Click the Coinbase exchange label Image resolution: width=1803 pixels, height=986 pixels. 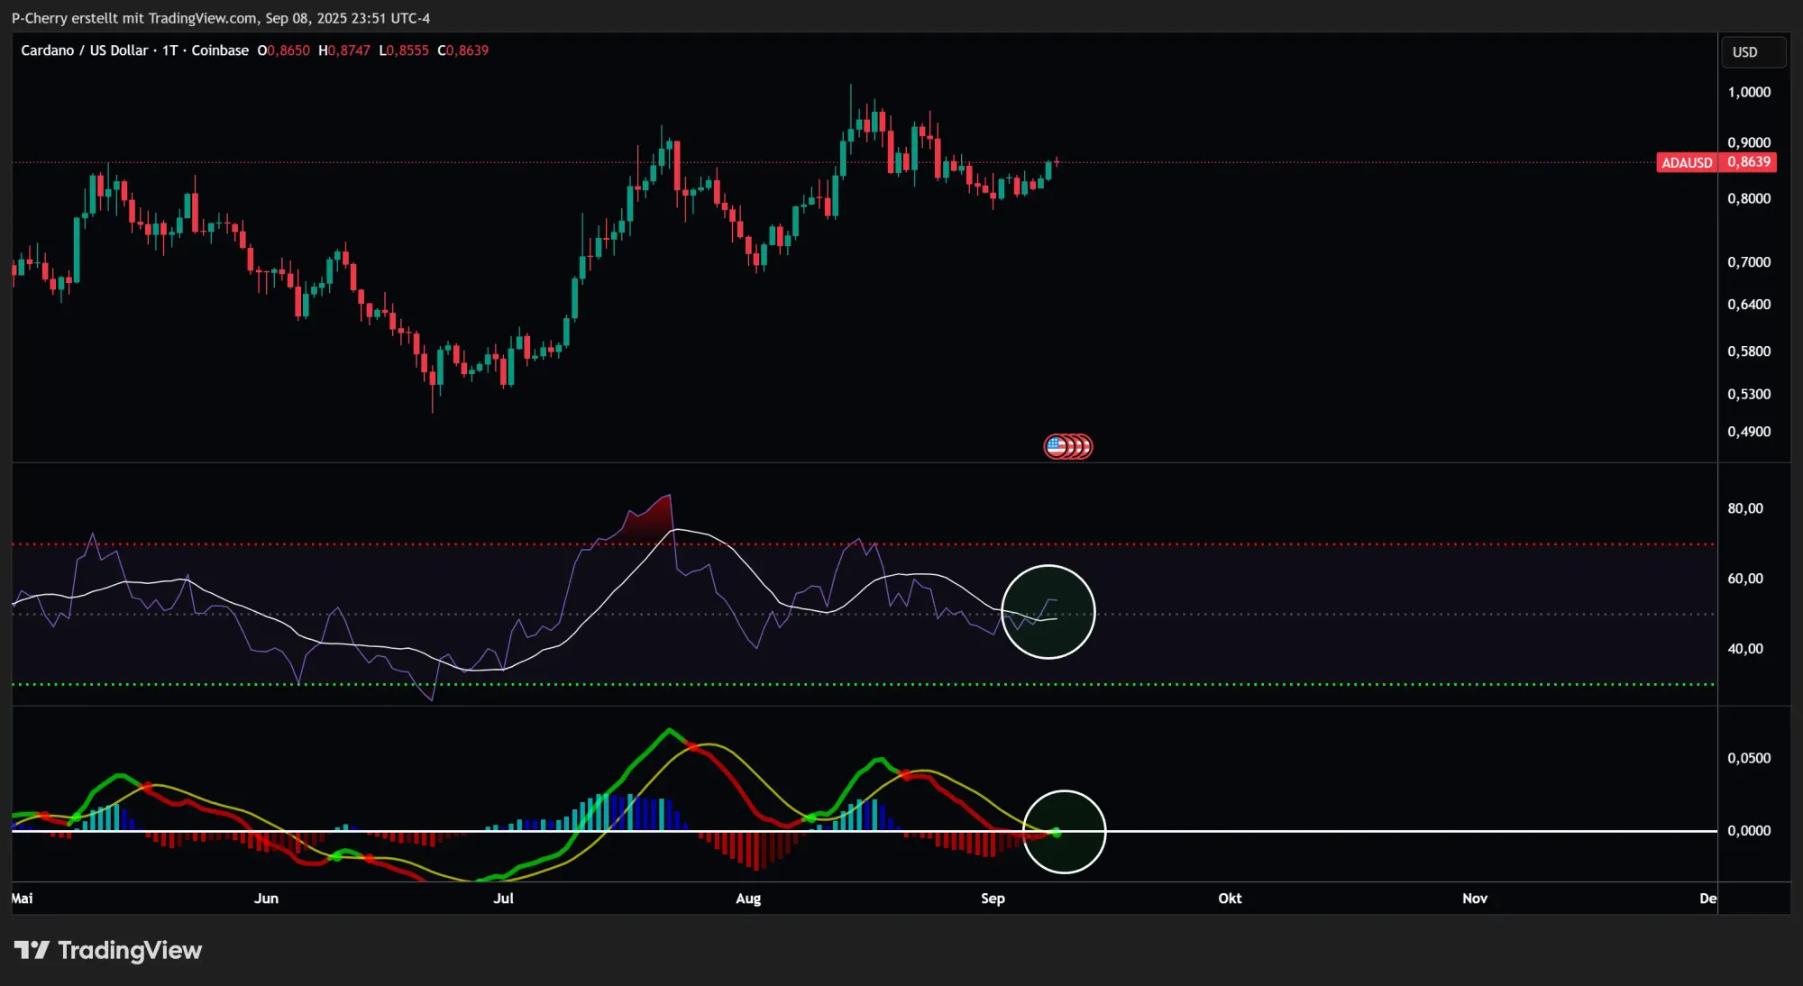(x=220, y=50)
